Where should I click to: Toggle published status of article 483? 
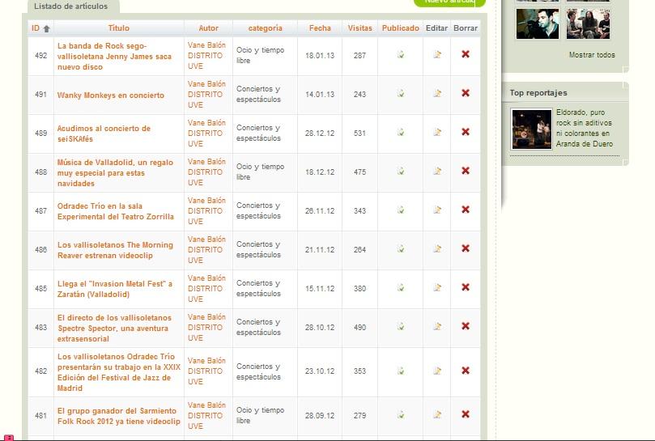point(401,326)
